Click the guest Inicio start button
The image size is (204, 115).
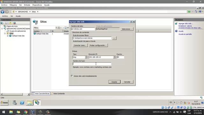[x=4, y=103]
